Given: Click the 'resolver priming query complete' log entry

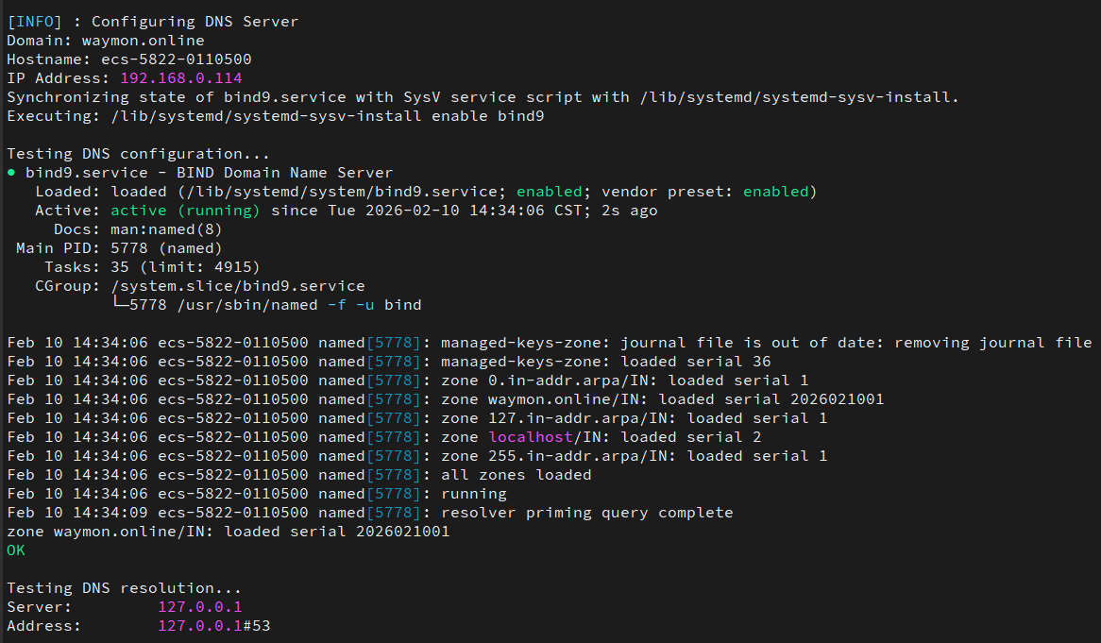Looking at the screenshot, I should (586, 513).
